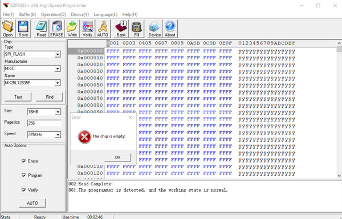Image resolution: width=342 pixels, height=219 pixels.
Task: Click the ERASE chip toolbar icon
Action: tap(56, 29)
